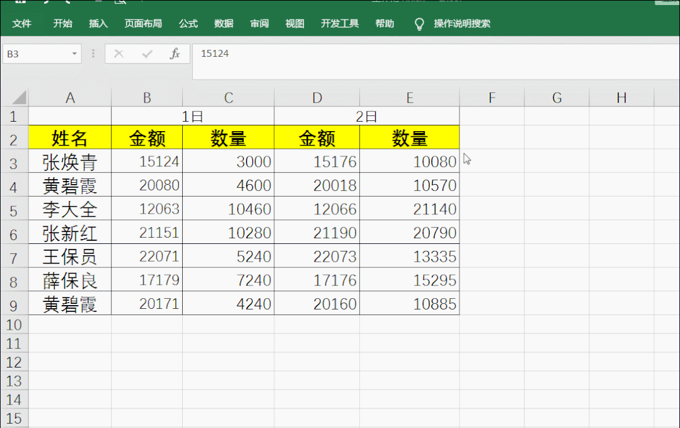
Task: Select column G header
Action: point(557,98)
